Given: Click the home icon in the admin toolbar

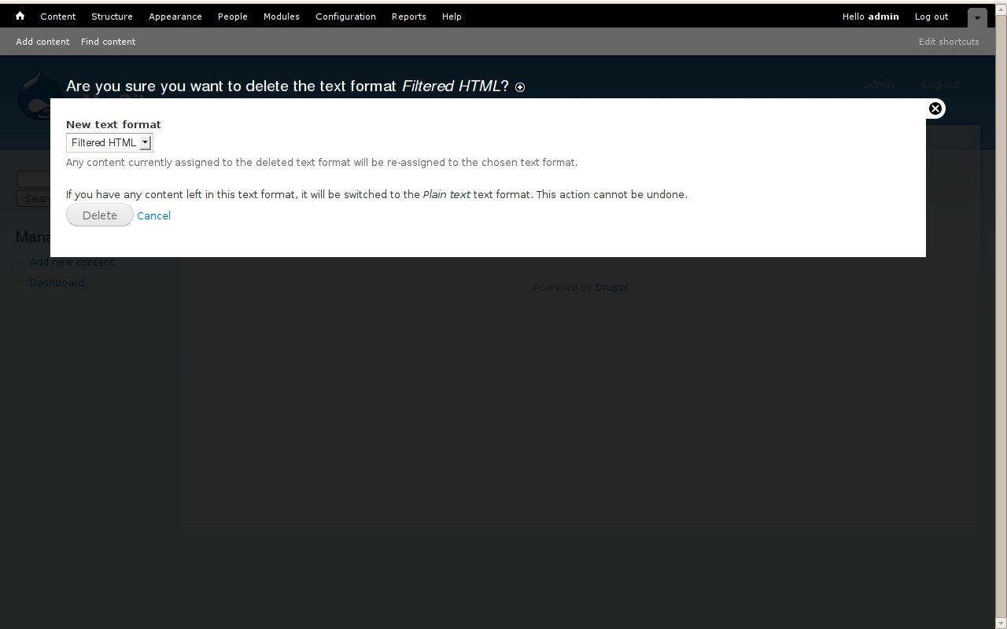Looking at the screenshot, I should (x=19, y=16).
